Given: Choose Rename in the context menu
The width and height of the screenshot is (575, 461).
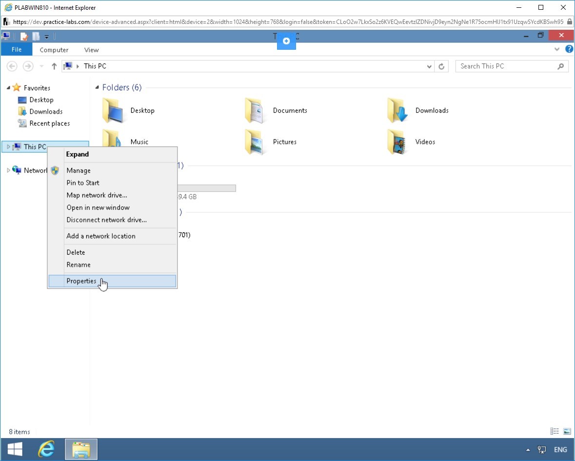Looking at the screenshot, I should (112, 265).
